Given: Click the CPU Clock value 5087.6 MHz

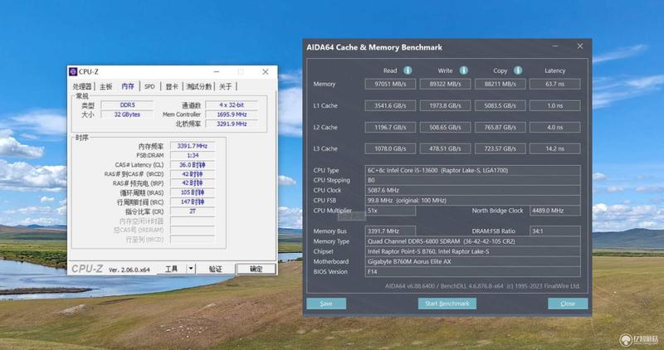Looking at the screenshot, I should [x=472, y=190].
